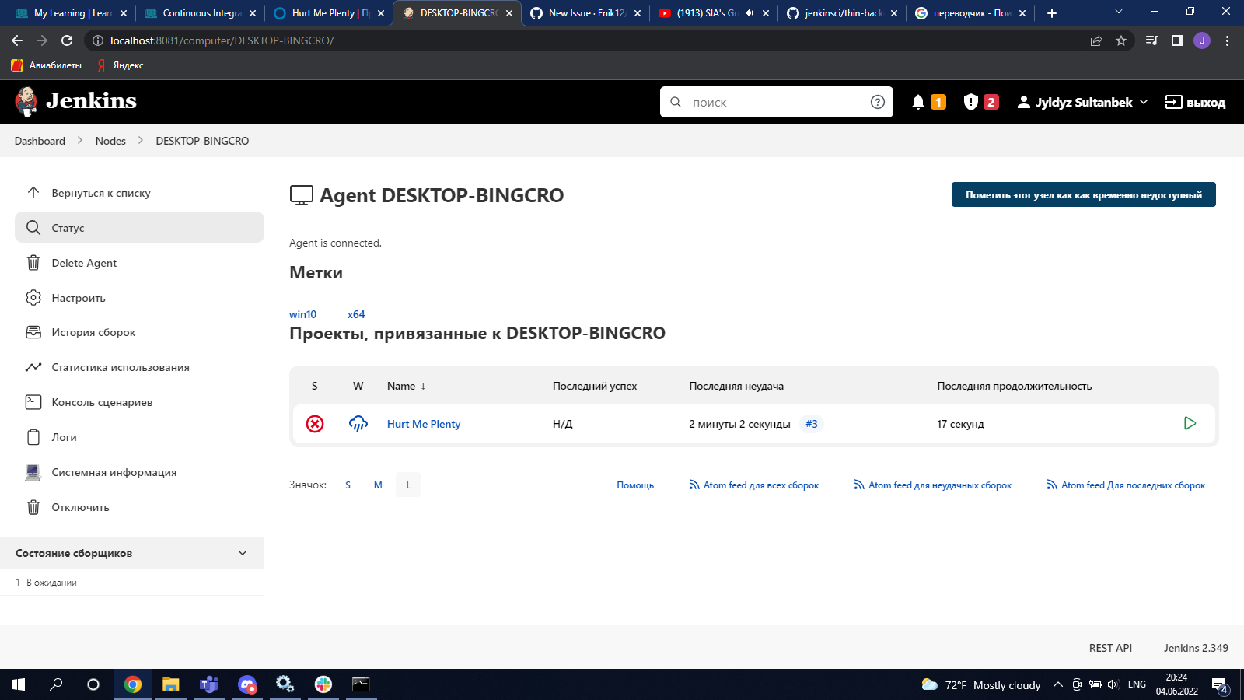Open the browser tab list dropdown
1244x700 pixels.
point(1119,12)
